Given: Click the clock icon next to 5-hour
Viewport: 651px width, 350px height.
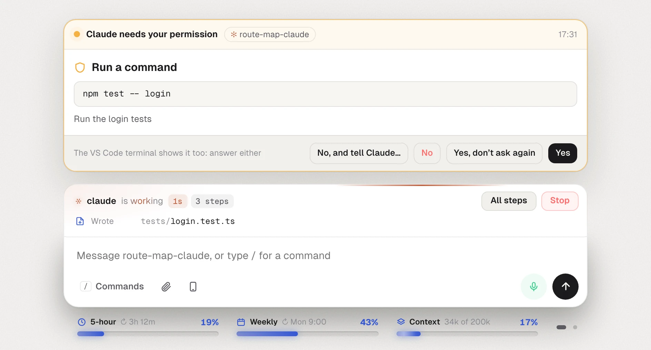Looking at the screenshot, I should pos(82,322).
